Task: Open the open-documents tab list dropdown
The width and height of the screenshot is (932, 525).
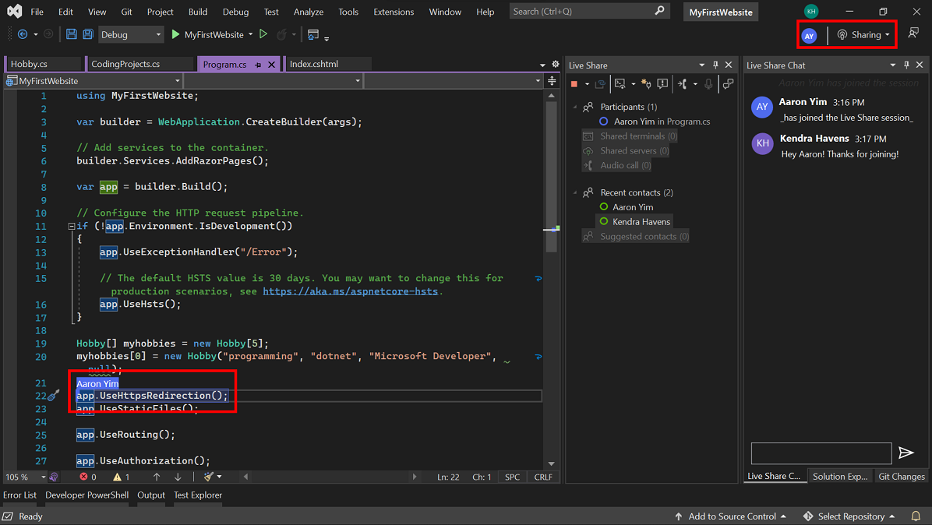Action: point(542,65)
